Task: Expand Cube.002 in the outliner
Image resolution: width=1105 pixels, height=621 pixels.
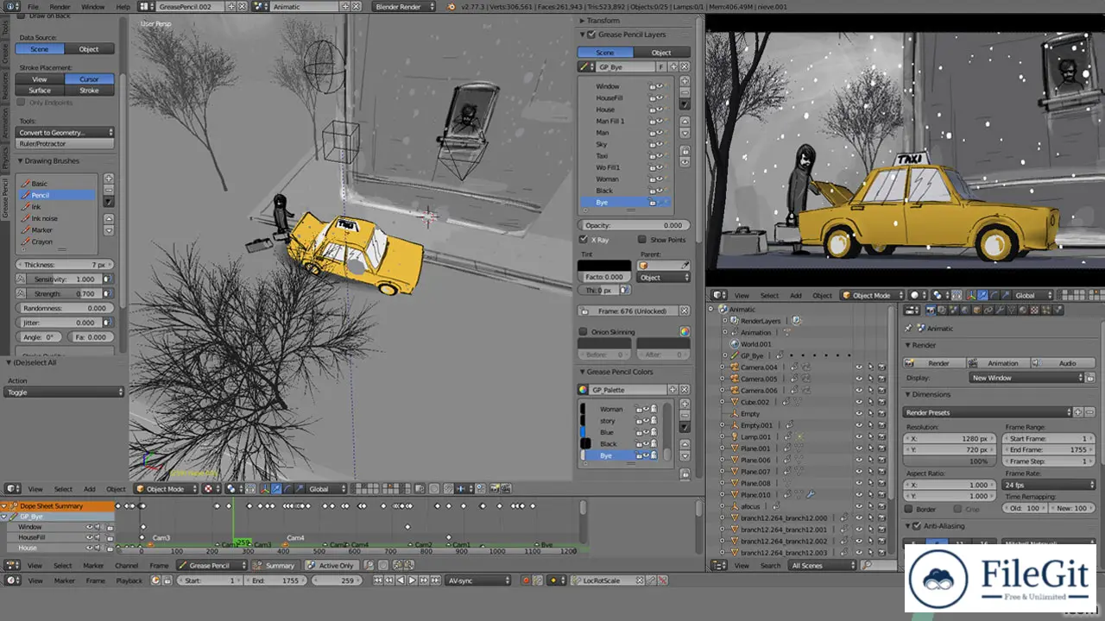Action: (x=723, y=402)
